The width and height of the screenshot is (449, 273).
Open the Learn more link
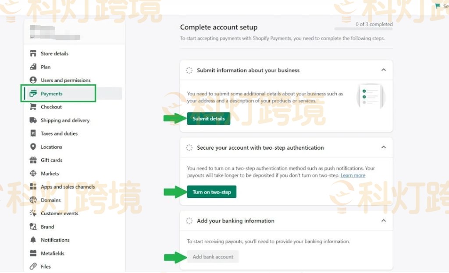(353, 175)
